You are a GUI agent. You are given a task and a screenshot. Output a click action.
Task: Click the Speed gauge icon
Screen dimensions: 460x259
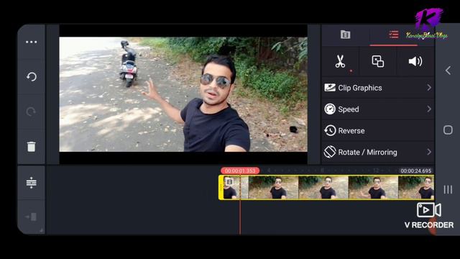330,109
